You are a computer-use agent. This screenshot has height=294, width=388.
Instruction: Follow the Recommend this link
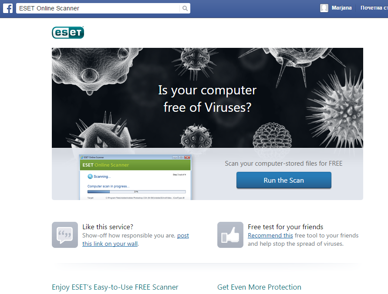[x=270, y=235]
